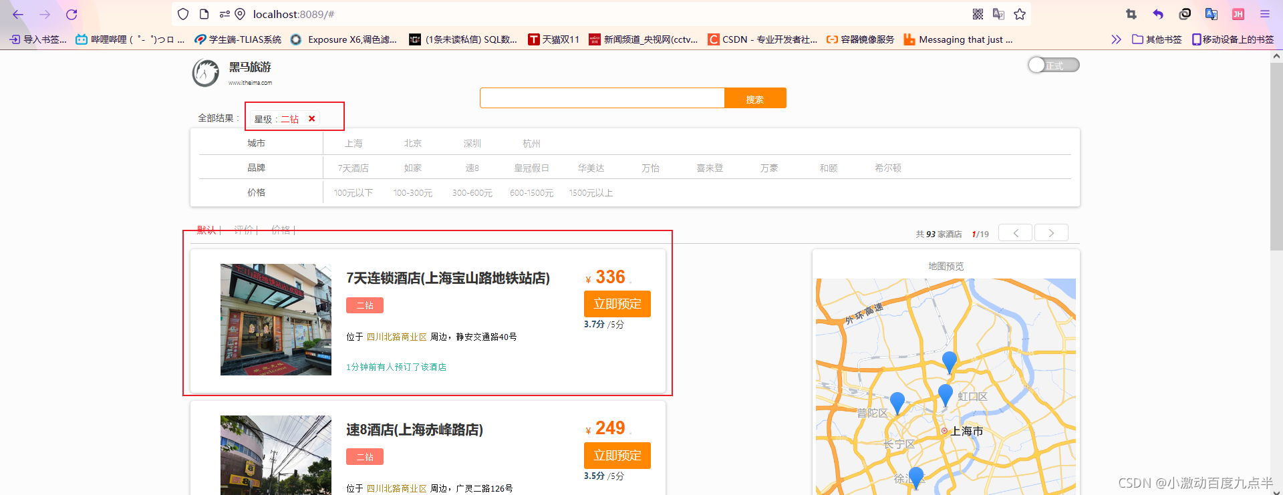
Task: Open the CSDN 专业开发者社区 bookmark
Action: click(x=762, y=39)
